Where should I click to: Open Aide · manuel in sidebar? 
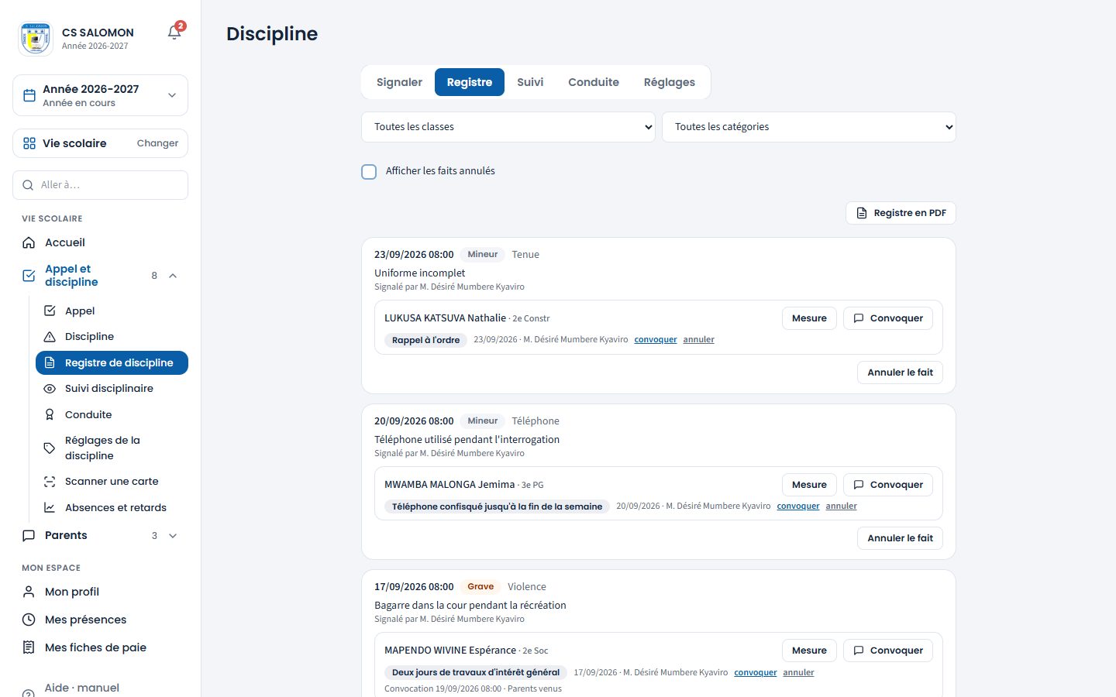click(x=82, y=688)
